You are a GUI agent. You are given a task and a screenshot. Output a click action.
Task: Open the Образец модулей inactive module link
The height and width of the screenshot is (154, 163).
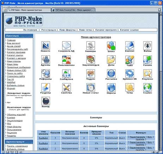point(16,115)
